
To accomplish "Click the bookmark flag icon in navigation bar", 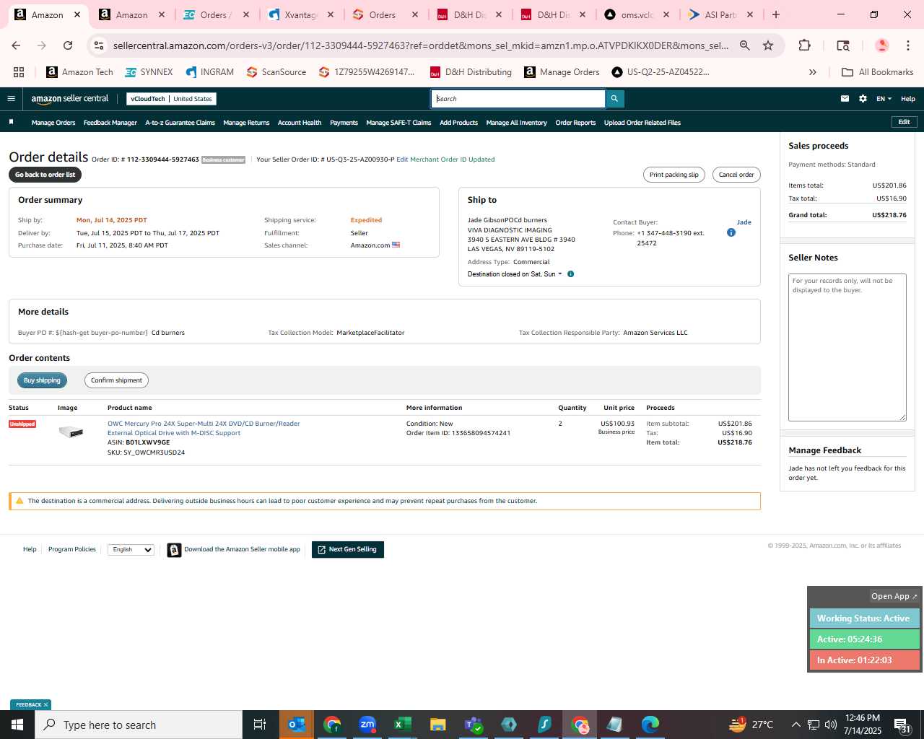I will tap(11, 122).
